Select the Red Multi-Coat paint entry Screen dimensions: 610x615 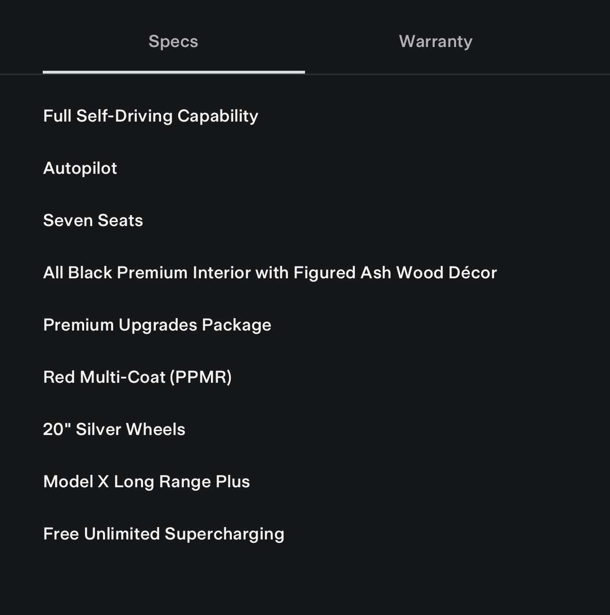pyautogui.click(x=137, y=377)
